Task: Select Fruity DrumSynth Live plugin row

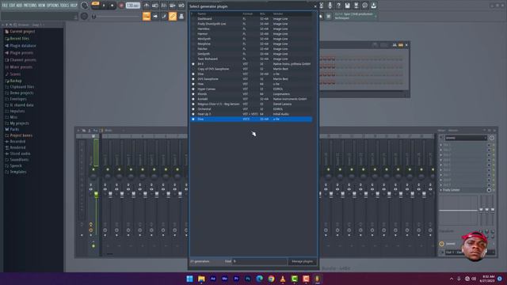Action: tap(251, 24)
